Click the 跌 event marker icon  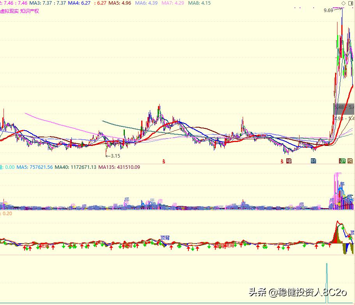[x=342, y=161]
